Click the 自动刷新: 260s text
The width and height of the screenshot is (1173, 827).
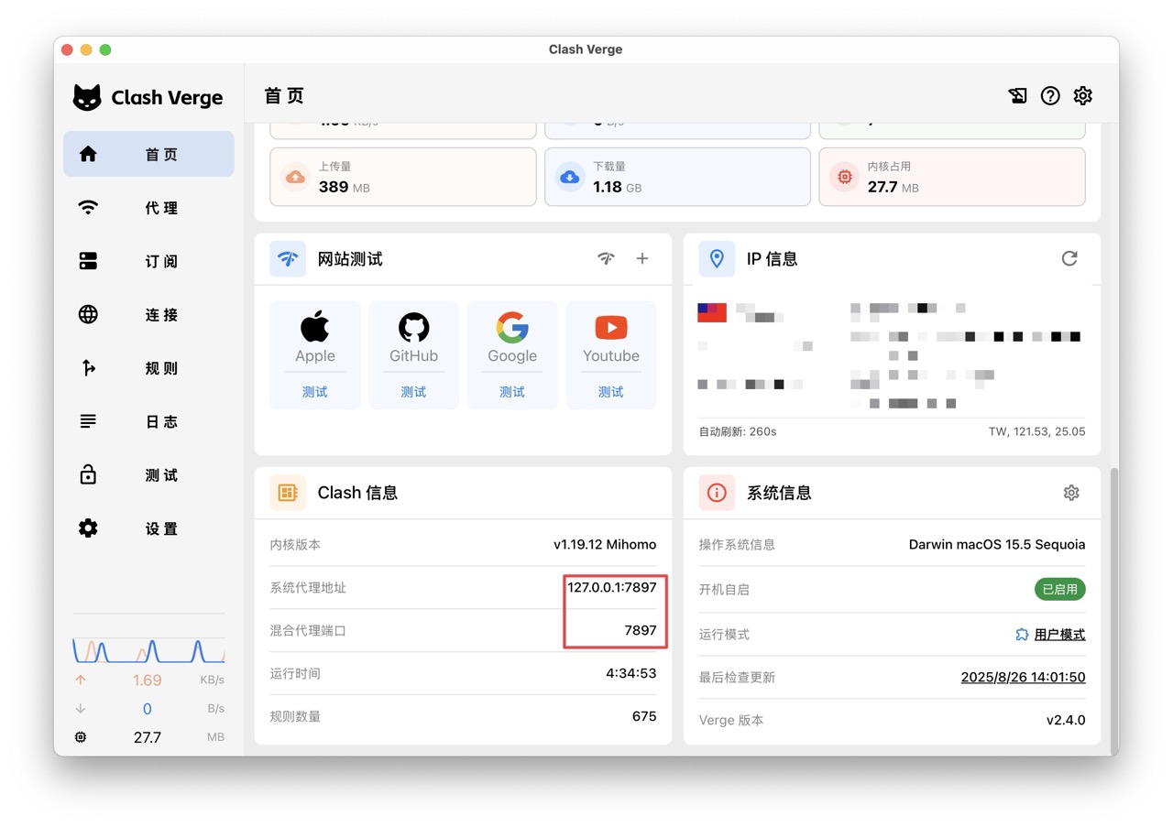point(738,430)
